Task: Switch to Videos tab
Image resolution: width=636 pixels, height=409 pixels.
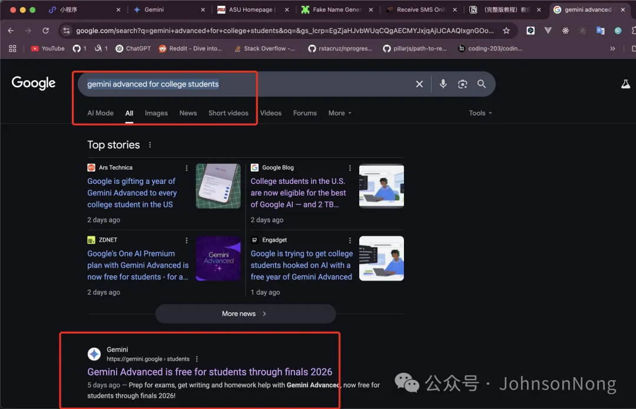Action: point(270,113)
